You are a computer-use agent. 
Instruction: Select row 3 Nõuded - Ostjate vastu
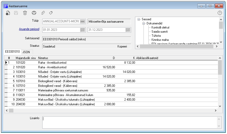tap(60, 72)
